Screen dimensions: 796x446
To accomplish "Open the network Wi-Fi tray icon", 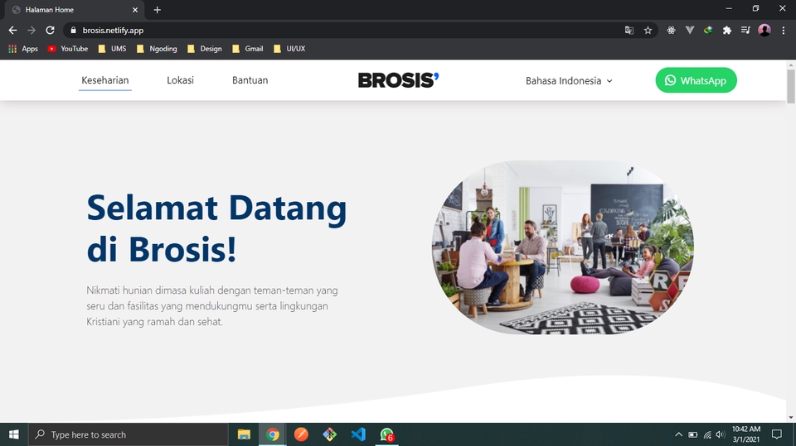I will [707, 434].
